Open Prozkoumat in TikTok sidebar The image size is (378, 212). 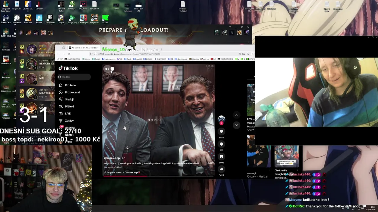coord(69,92)
